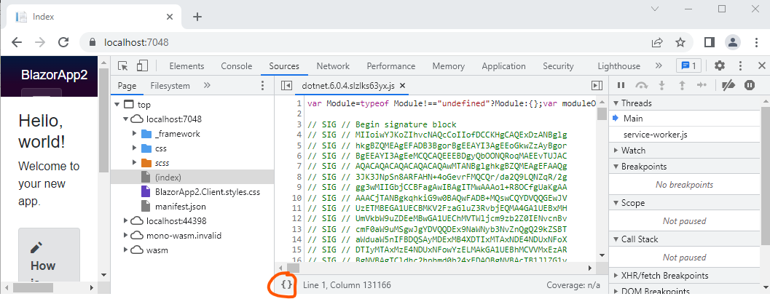Expand the _framework folder
The width and height of the screenshot is (770, 299).
(135, 133)
